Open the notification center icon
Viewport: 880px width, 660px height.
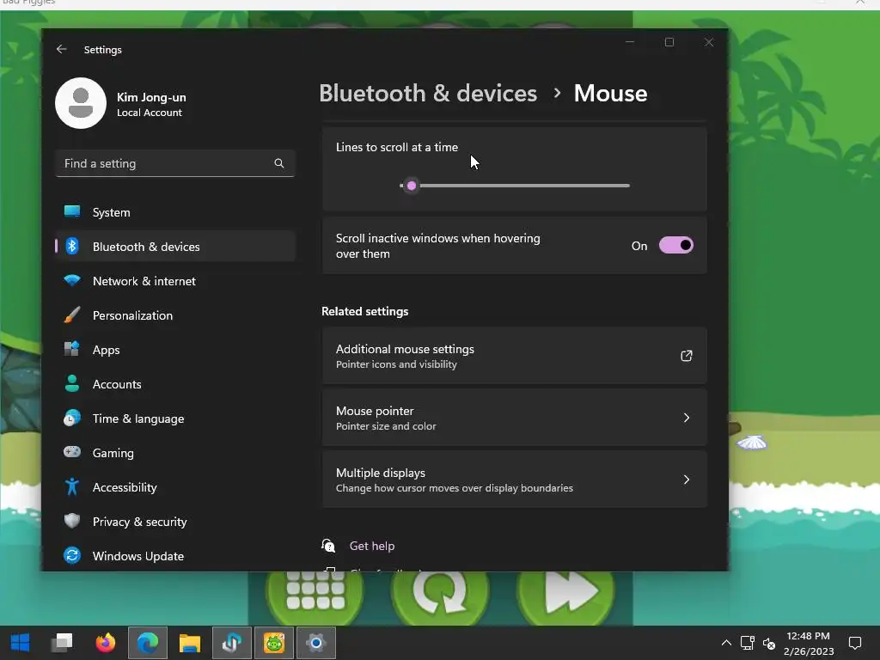[855, 643]
